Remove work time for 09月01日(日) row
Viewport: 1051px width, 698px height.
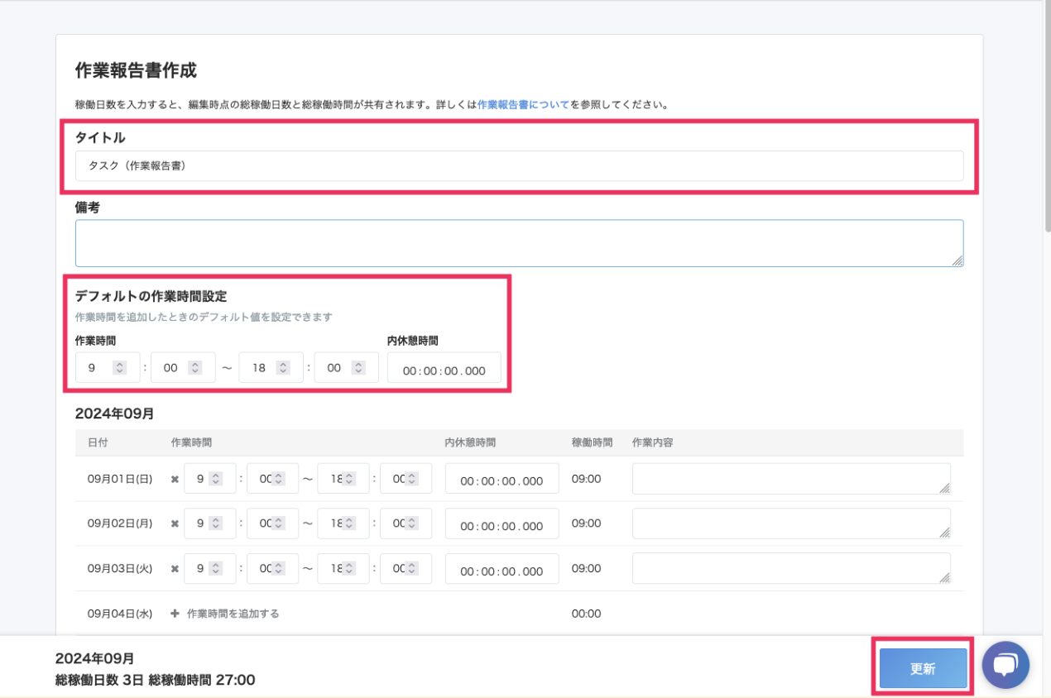175,479
